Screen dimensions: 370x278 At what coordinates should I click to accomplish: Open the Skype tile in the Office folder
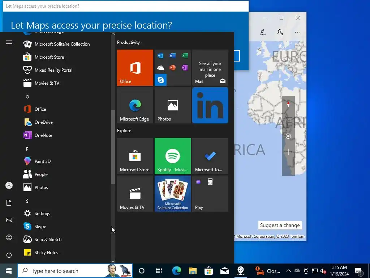coord(161,80)
